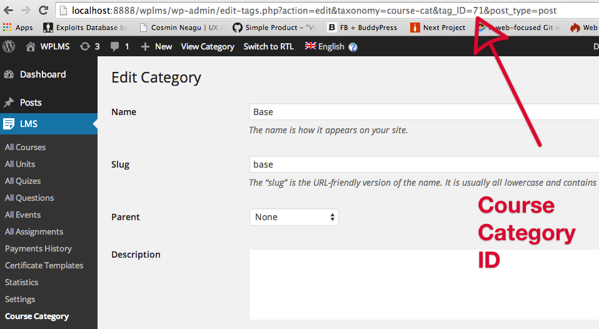Screen dimensions: 599x329
Task: Click Switch to RTL link
Action: pyautogui.click(x=269, y=47)
